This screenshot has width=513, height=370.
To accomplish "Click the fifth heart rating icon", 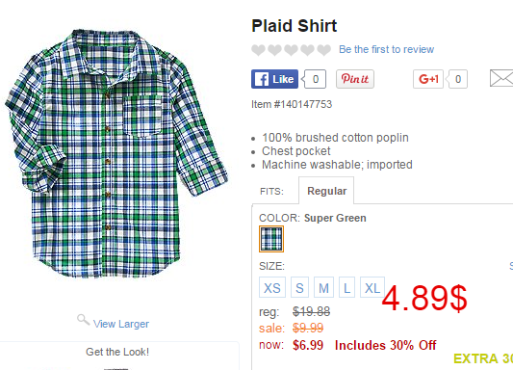I will (x=324, y=50).
